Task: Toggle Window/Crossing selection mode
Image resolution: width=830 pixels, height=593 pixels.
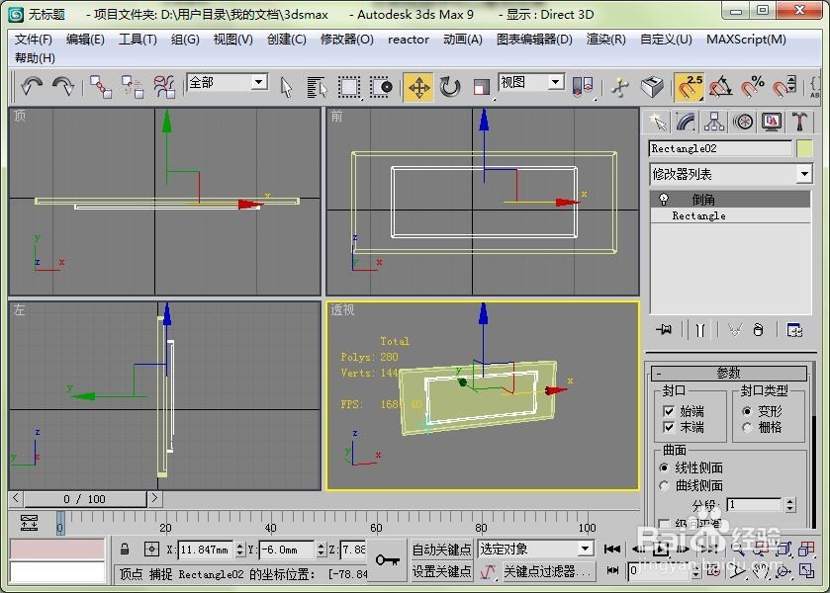Action: (x=381, y=87)
